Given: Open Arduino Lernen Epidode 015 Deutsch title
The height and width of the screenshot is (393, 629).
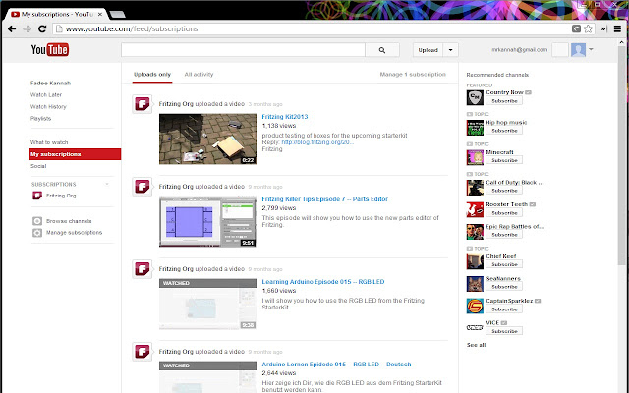Looking at the screenshot, I should [336, 365].
